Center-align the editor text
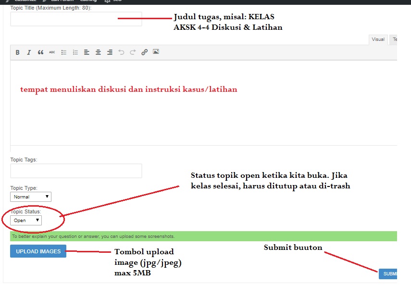This screenshot has height=285, width=411. [98, 52]
